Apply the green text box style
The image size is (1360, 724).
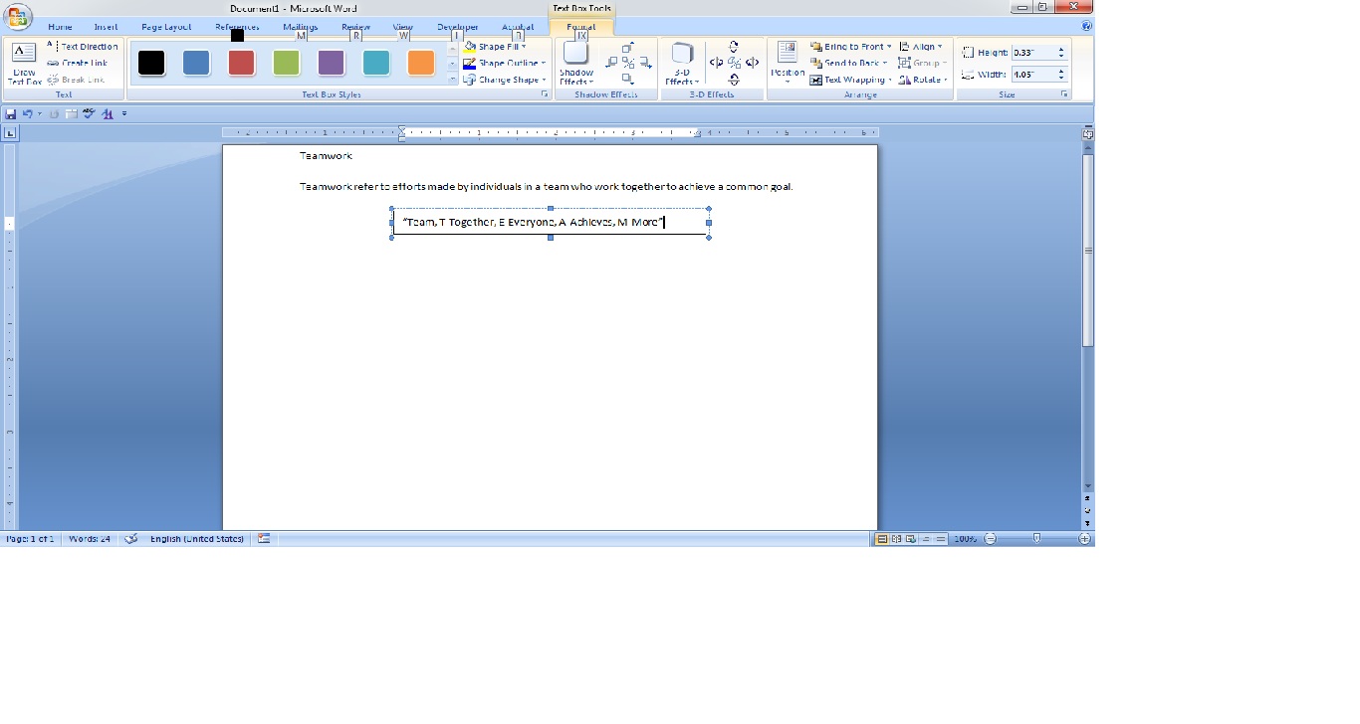[286, 63]
